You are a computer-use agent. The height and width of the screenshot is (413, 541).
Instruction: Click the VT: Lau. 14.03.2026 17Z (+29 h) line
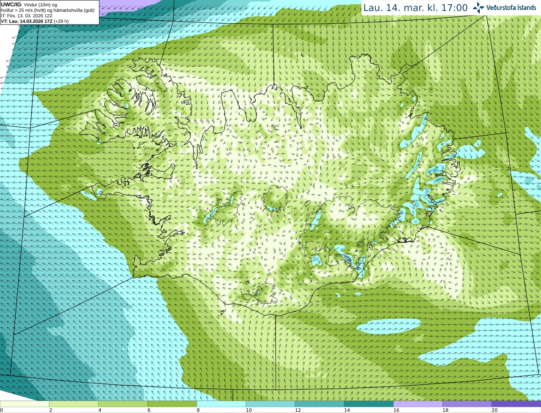coord(35,21)
